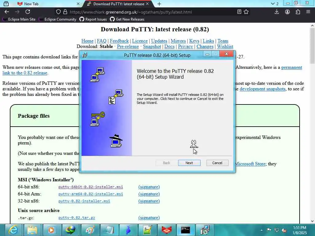The height and width of the screenshot is (236, 315).
Task: Open the Links page link
Action: tap(208, 41)
